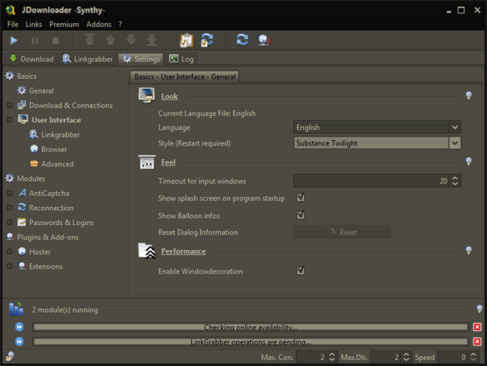Open the Links menu
The width and height of the screenshot is (487, 366).
[x=34, y=24]
